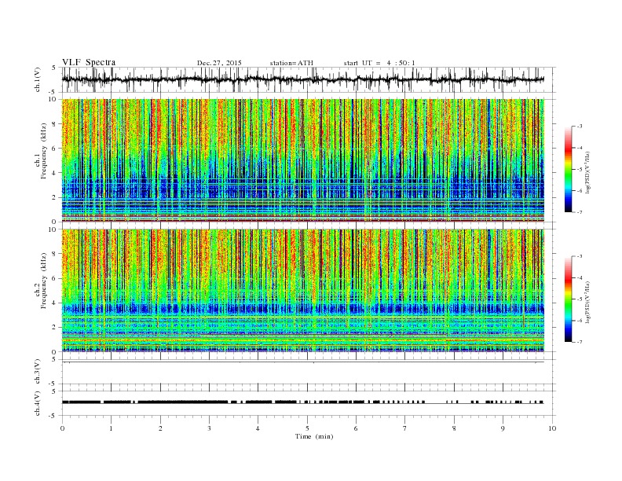Click the ch.2 spectrogram panel
This screenshot has height=481, width=622.
coord(303,291)
